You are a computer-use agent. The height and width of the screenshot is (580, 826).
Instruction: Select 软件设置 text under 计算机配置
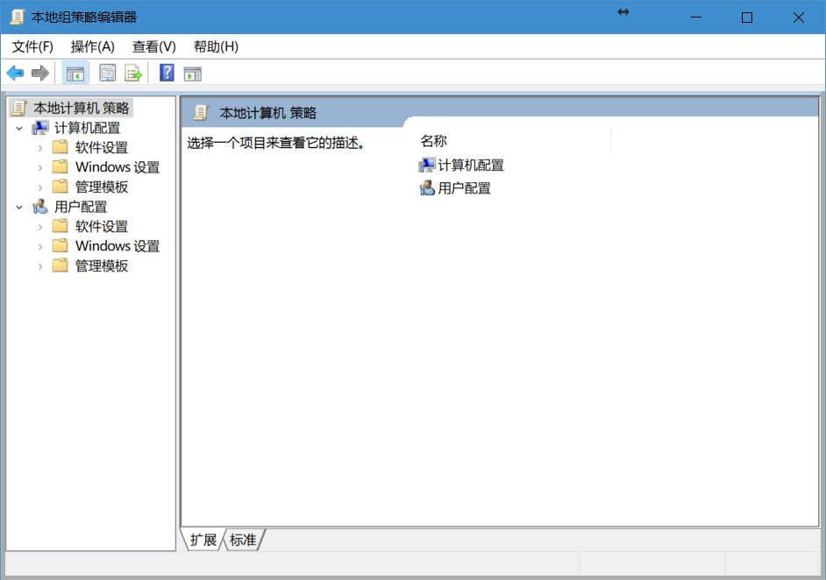pos(102,147)
